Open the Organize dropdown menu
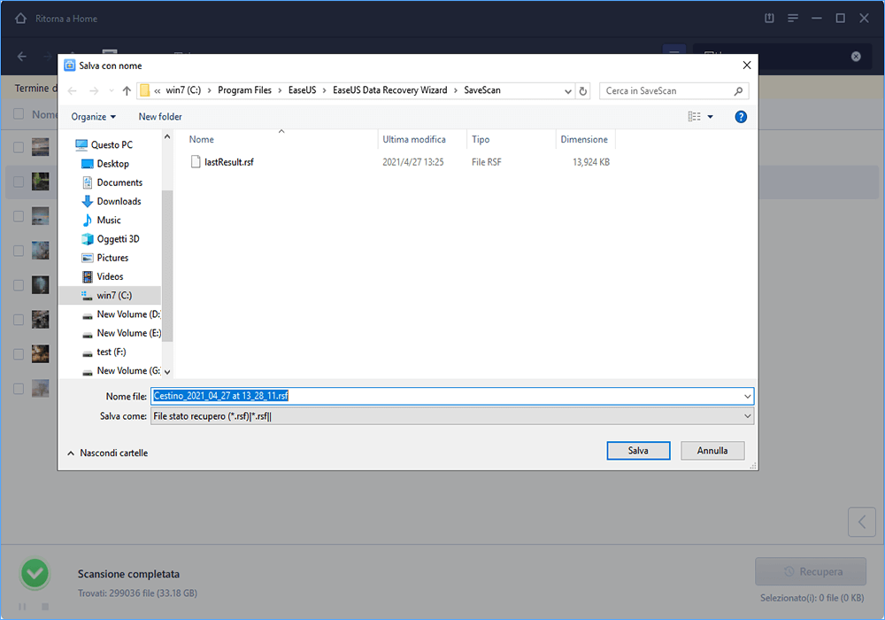 (93, 117)
